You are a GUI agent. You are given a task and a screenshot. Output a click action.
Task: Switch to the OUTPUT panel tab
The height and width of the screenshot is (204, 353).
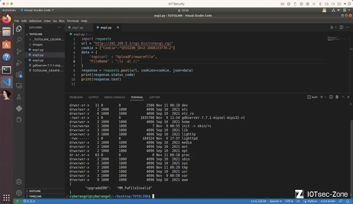[93, 97]
